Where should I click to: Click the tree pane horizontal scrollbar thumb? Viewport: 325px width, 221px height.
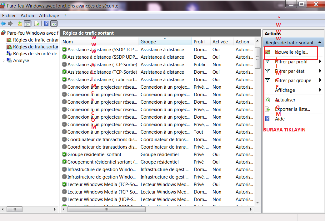(14, 209)
